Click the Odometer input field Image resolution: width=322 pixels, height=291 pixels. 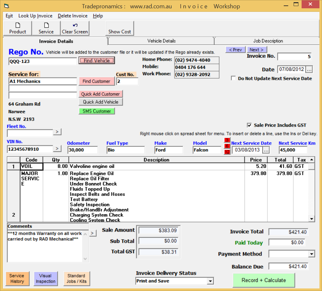83,150
